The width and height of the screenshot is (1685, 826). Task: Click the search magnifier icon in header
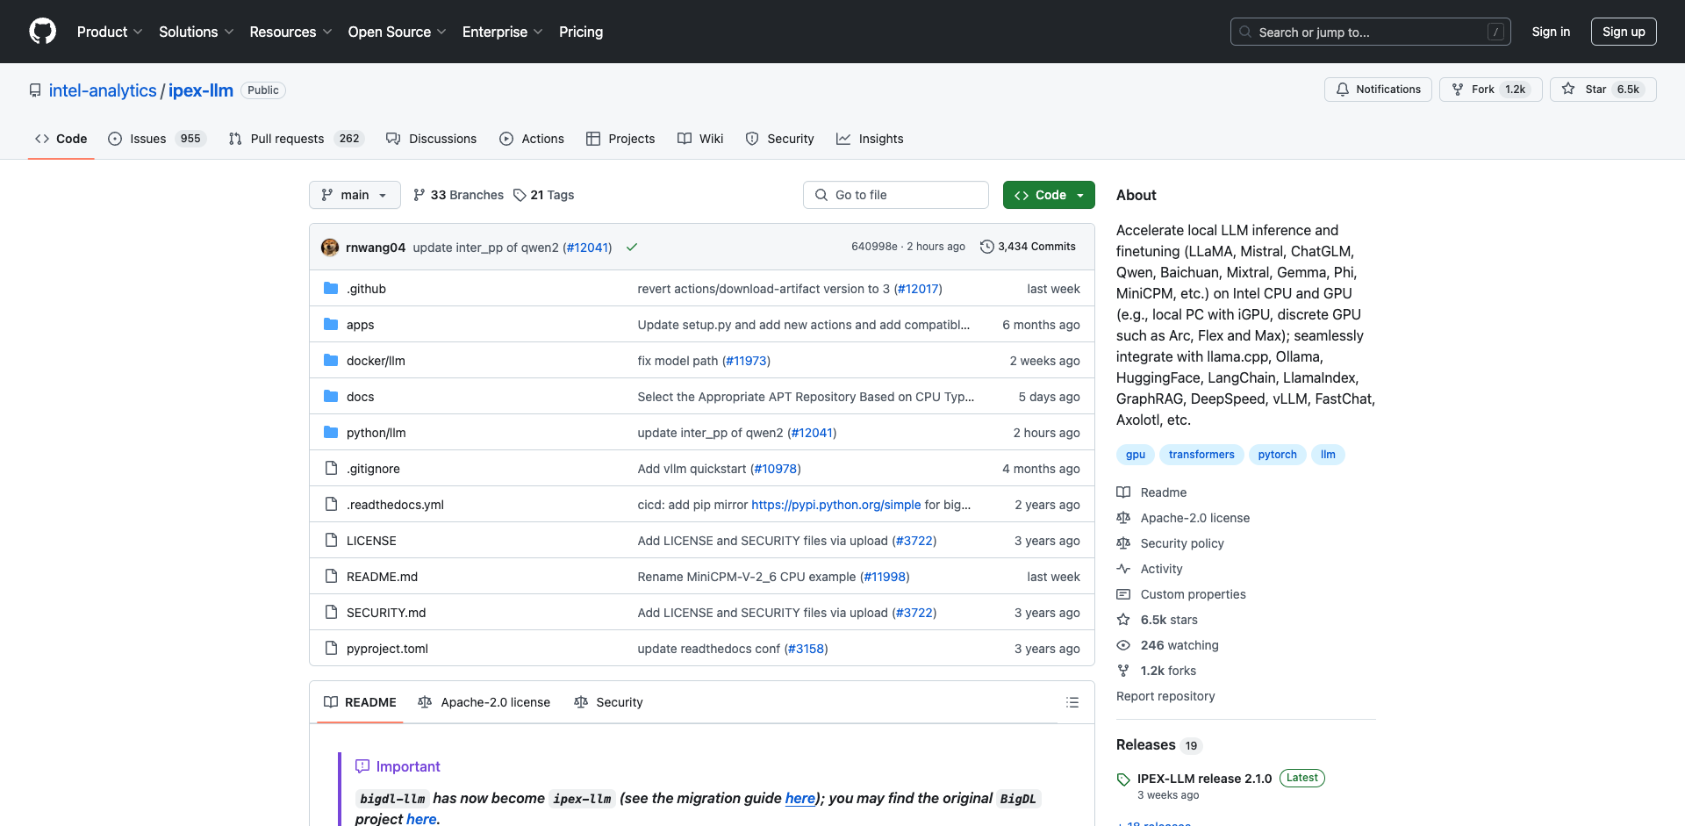click(x=1245, y=32)
